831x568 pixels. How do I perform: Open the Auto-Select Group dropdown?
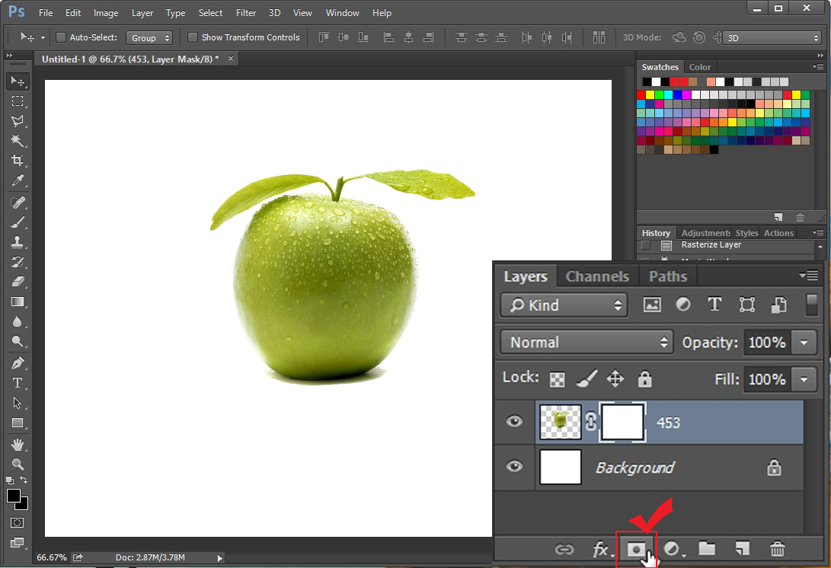149,37
